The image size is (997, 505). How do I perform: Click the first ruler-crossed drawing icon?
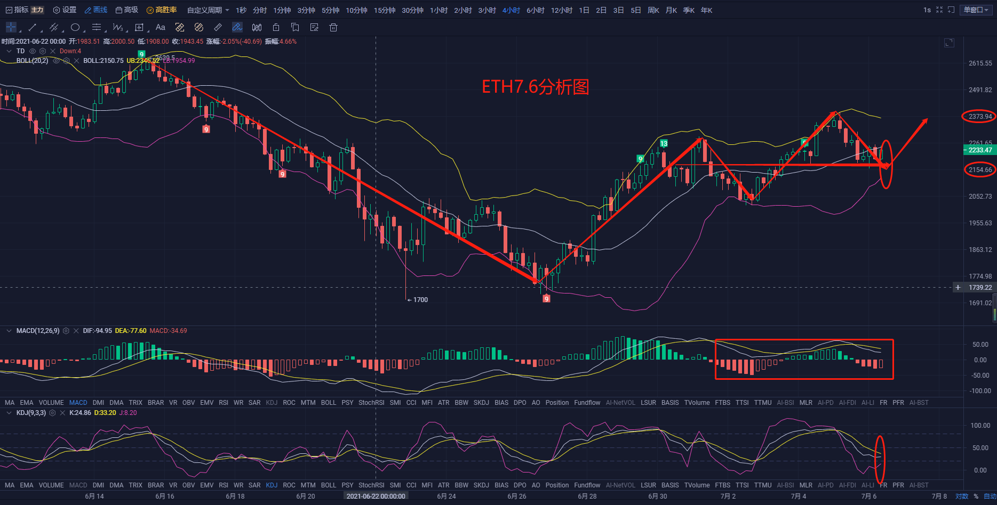(180, 27)
